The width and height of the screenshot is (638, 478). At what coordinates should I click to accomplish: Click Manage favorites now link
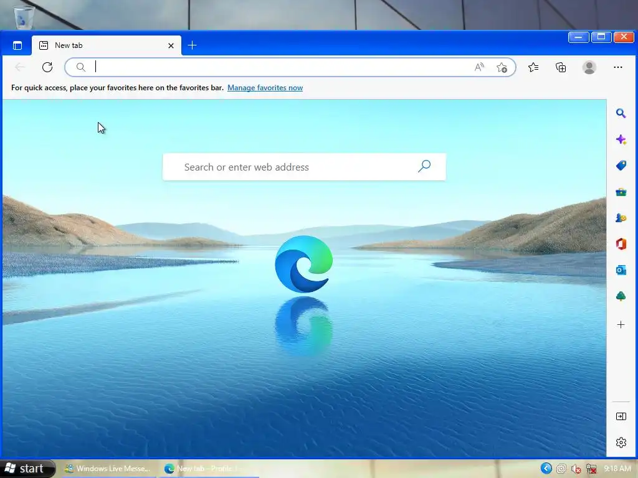(x=265, y=88)
